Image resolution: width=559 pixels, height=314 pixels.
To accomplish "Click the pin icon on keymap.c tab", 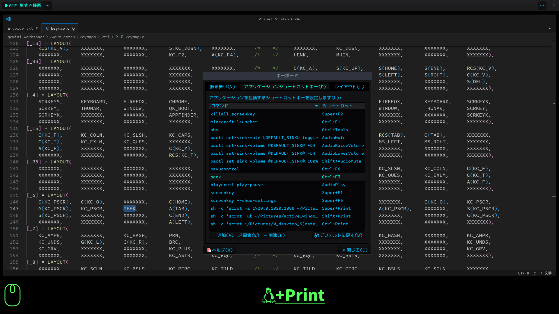I will click(73, 28).
